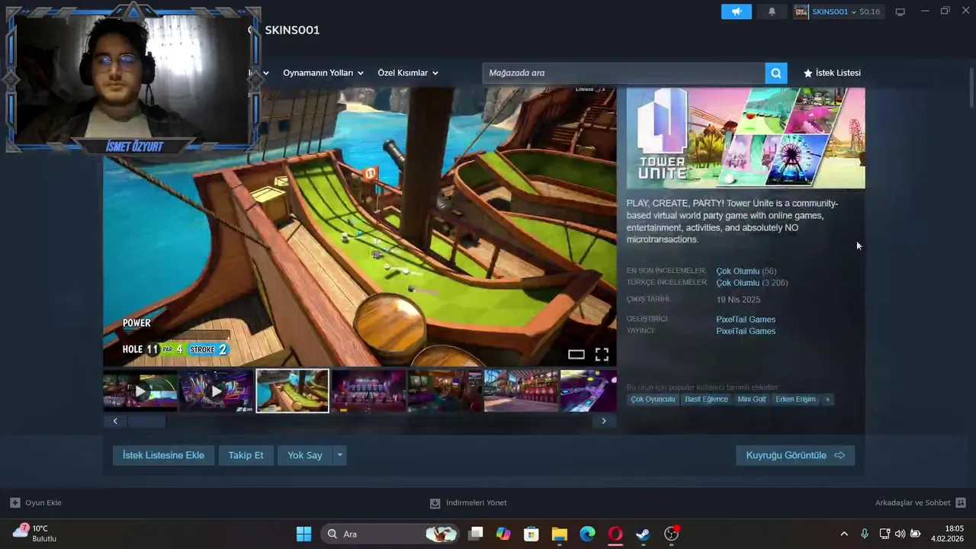Focus the Mağazada ara search field
This screenshot has height=549, width=976.
point(624,73)
